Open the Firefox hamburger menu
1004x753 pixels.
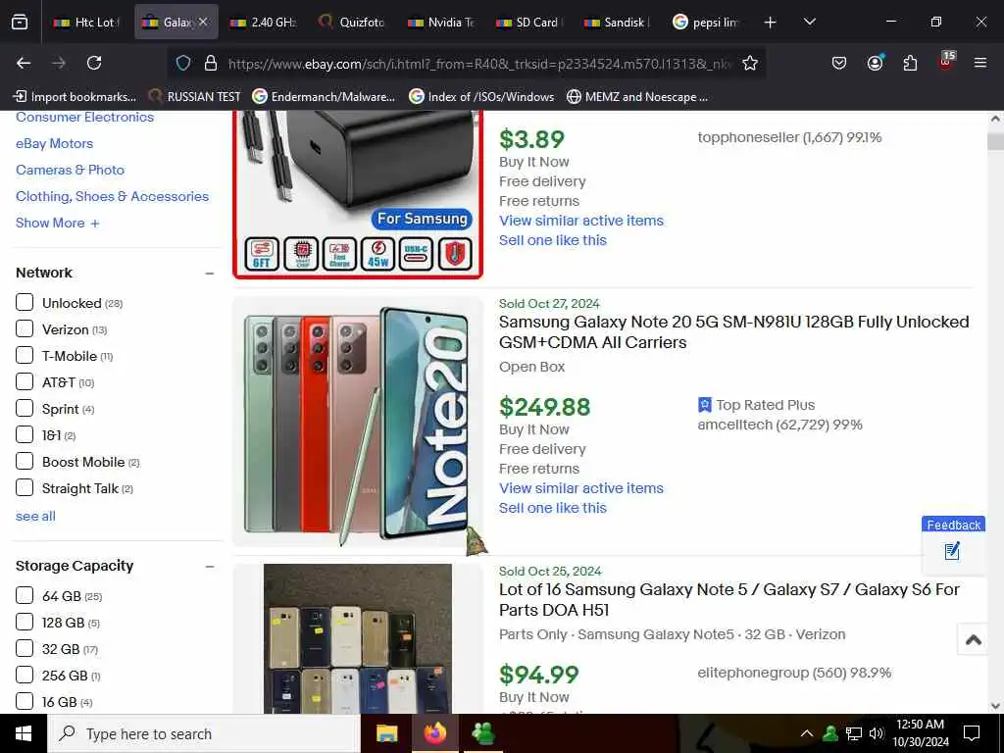(980, 63)
